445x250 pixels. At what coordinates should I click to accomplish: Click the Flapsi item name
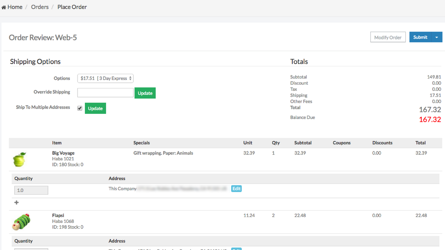tap(58, 215)
